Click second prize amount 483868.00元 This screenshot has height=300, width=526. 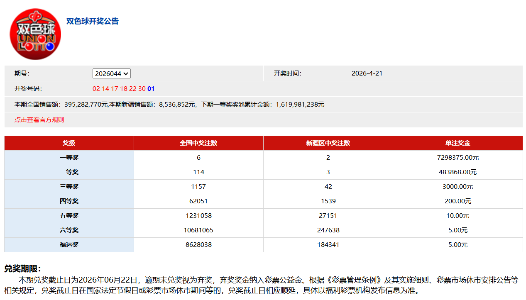pos(457,172)
